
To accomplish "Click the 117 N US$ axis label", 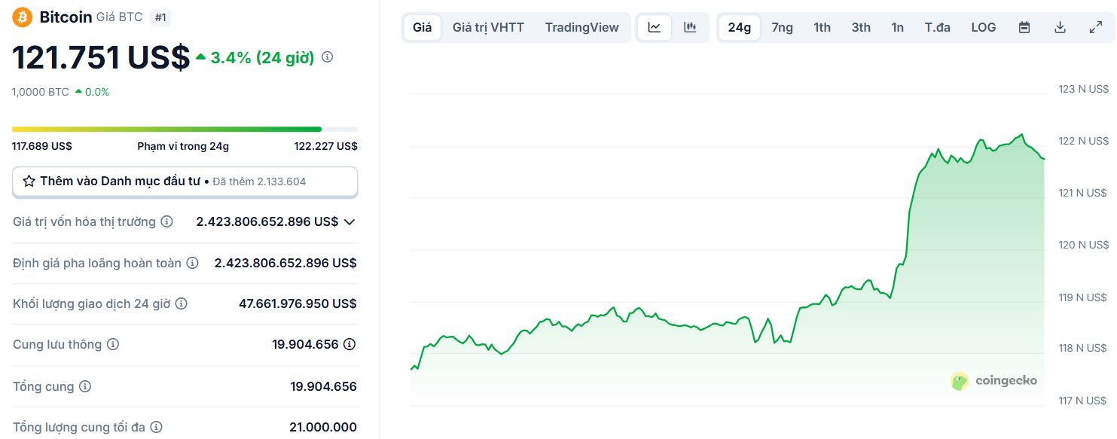I will [1083, 401].
